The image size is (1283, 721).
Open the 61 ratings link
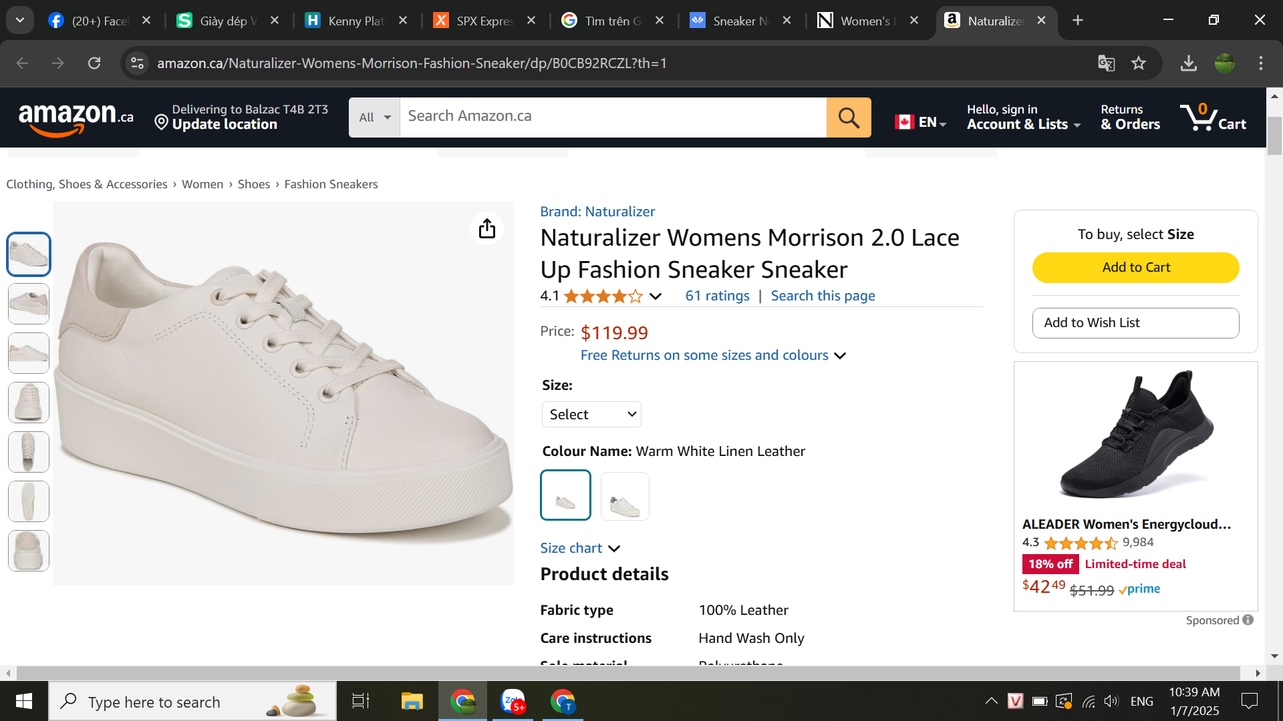717,296
